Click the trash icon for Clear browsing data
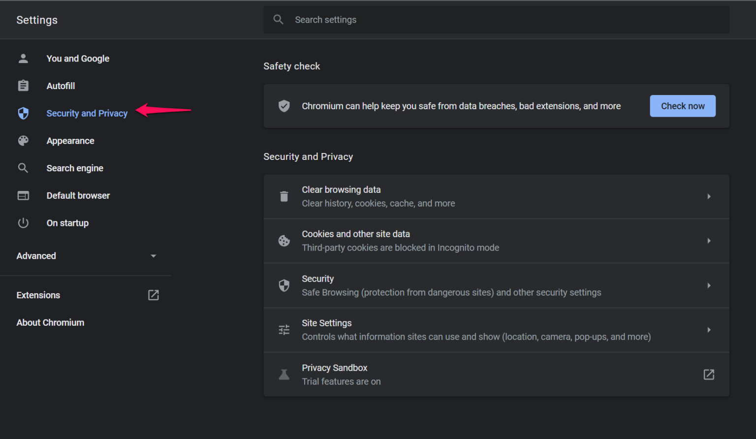This screenshot has width=756, height=439. point(284,196)
